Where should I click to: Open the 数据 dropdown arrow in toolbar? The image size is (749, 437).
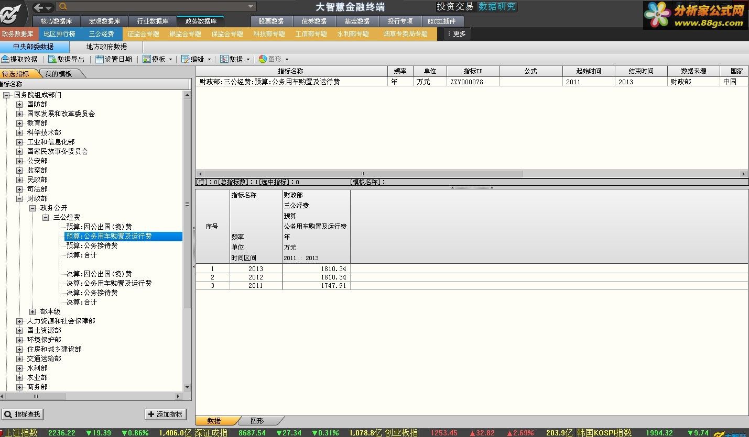pos(248,59)
